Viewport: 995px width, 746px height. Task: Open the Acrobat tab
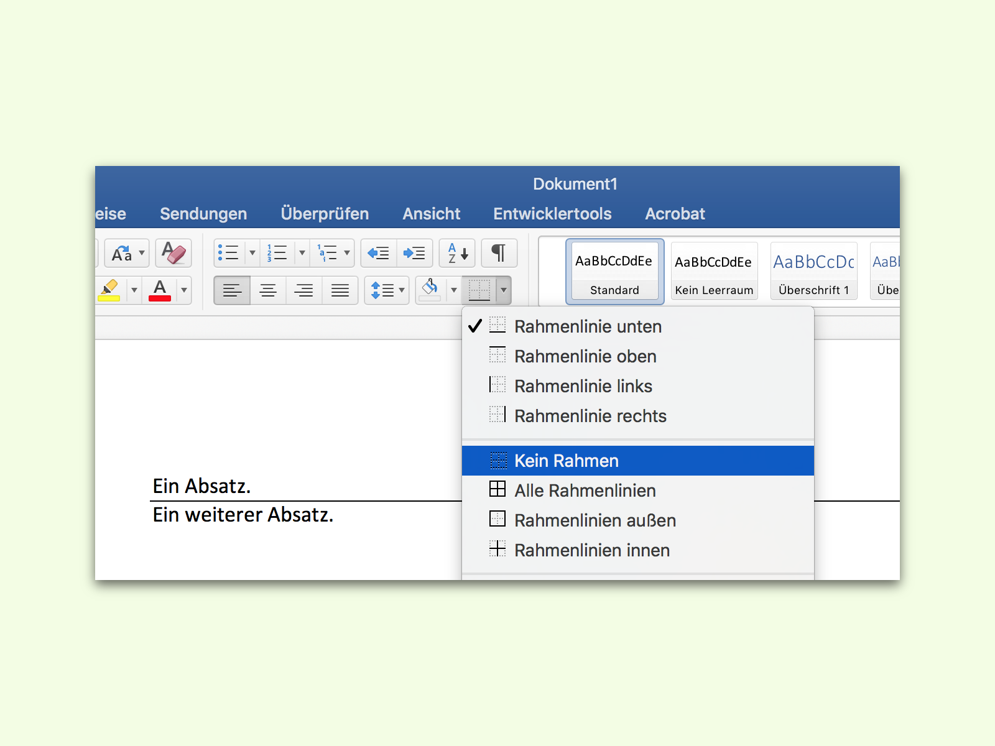click(675, 214)
